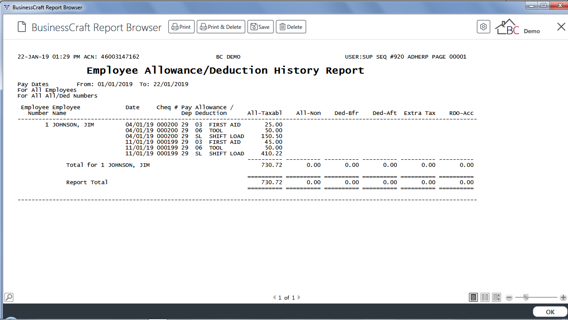This screenshot has height=320, width=568.
Task: Click the 45.00 first aid amount
Action: coord(273,142)
